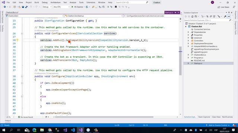Focus the top Search (Ctrl+Q) box
The image size is (238, 133).
pyautogui.click(x=132, y=3)
